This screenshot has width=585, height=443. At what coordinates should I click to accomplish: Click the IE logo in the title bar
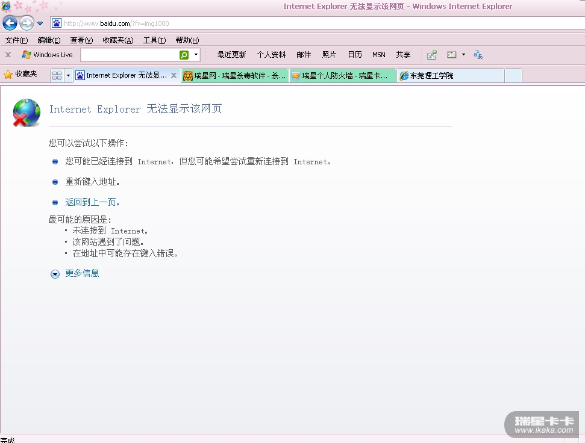(6, 6)
